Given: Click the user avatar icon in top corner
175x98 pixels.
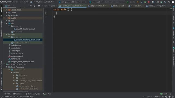Looking at the screenshot, I should [173, 2].
